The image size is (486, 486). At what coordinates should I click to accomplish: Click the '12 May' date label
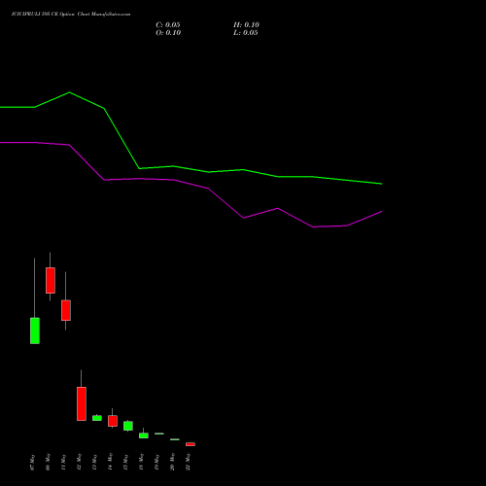click(79, 463)
